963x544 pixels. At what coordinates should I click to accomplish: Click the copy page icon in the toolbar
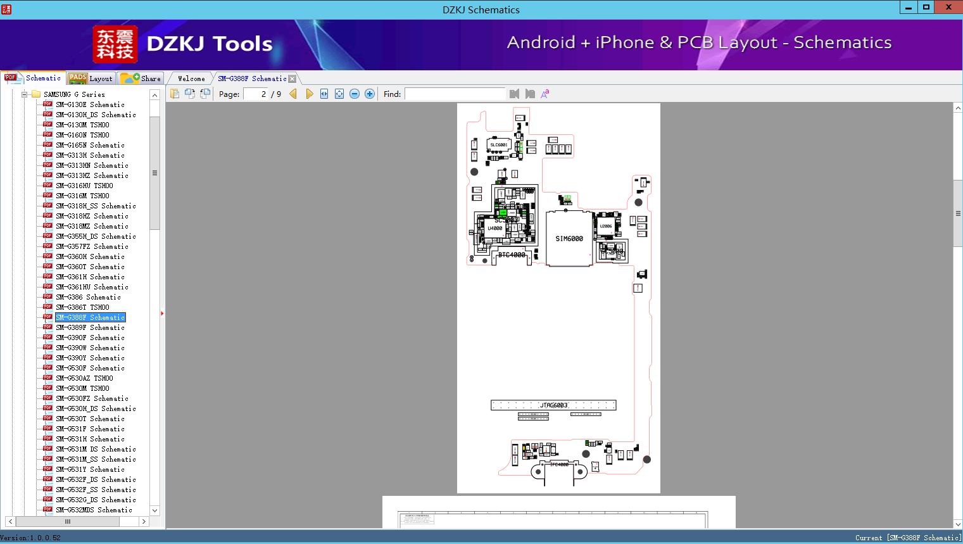(x=175, y=94)
